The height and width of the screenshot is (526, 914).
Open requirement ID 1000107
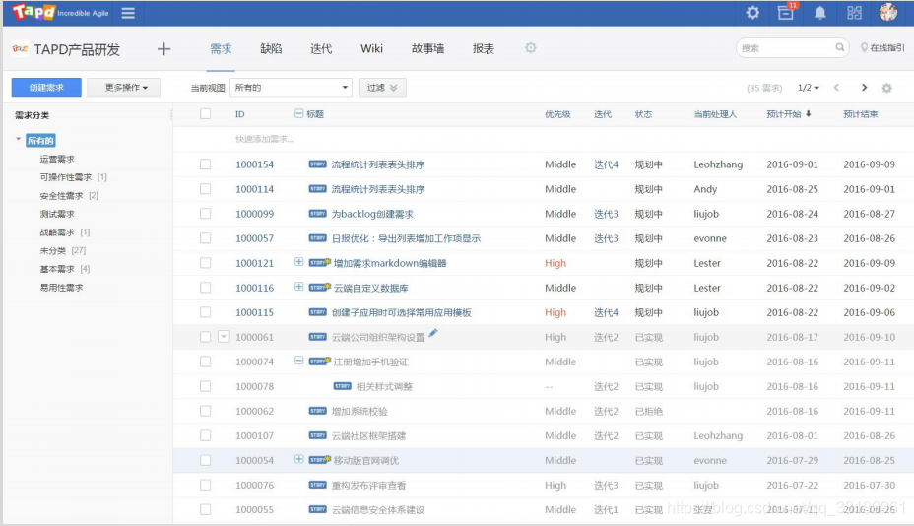(x=255, y=435)
